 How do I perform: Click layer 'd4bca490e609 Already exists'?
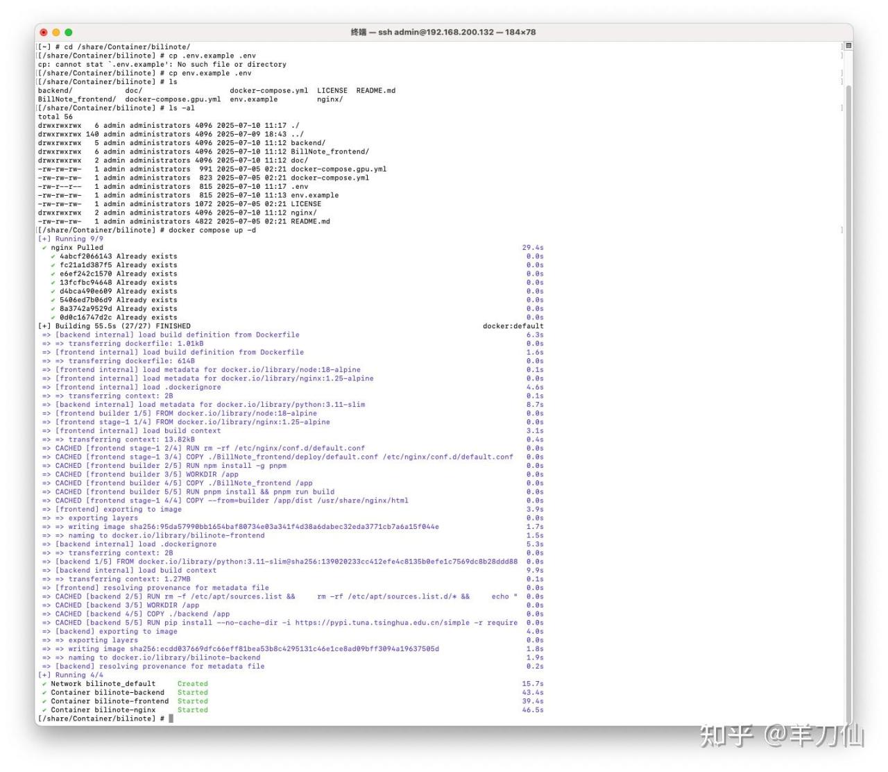click(114, 291)
